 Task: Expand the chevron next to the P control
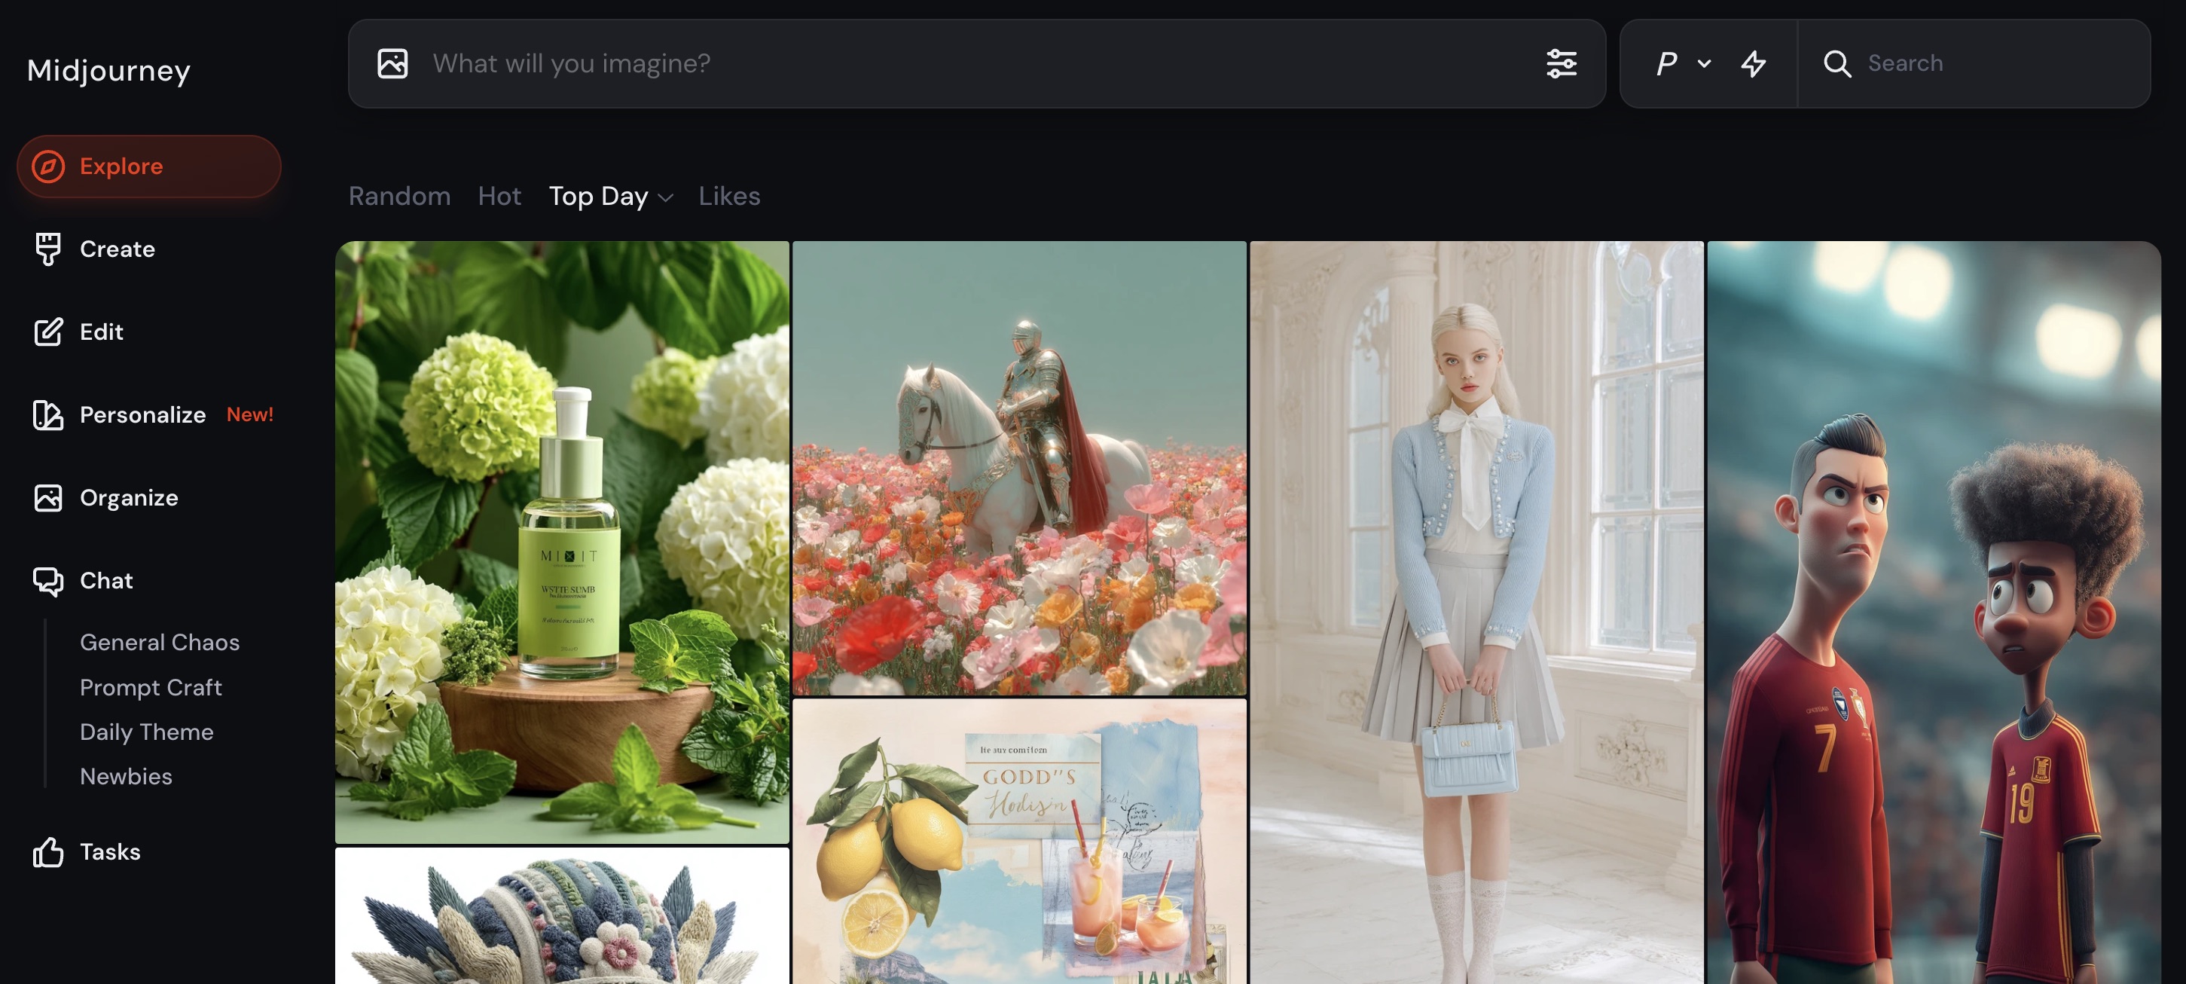[x=1704, y=64]
